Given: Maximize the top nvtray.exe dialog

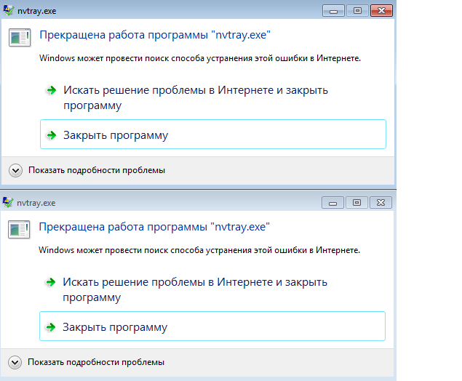Looking at the screenshot, I should click(x=357, y=11).
